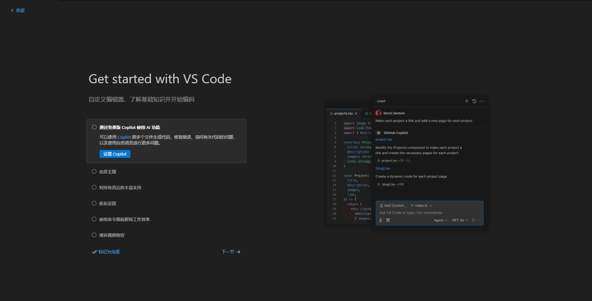Viewport: 592px width, 301px height.
Task: Open the blue Copilot hyperlink in the description
Action: (x=124, y=137)
